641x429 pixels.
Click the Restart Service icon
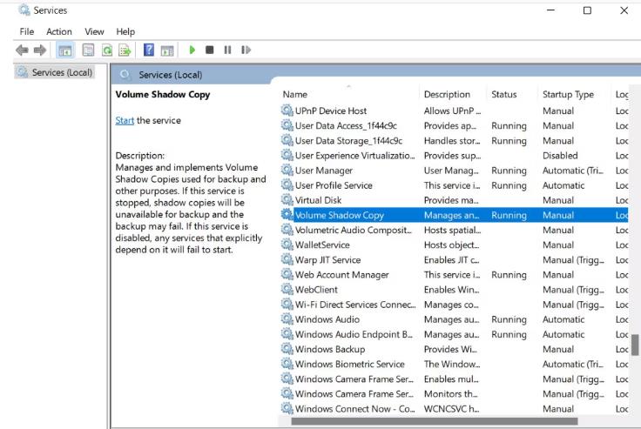[x=246, y=50]
